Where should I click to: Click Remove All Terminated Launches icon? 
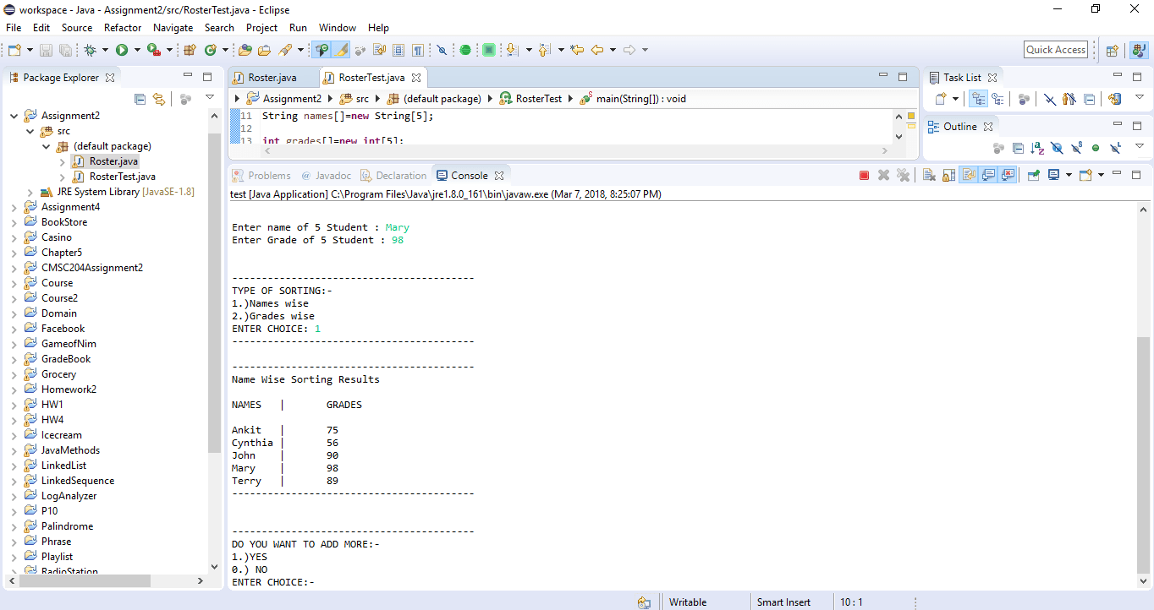click(903, 176)
